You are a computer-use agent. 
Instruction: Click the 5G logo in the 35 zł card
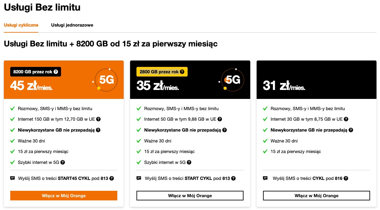click(x=231, y=80)
